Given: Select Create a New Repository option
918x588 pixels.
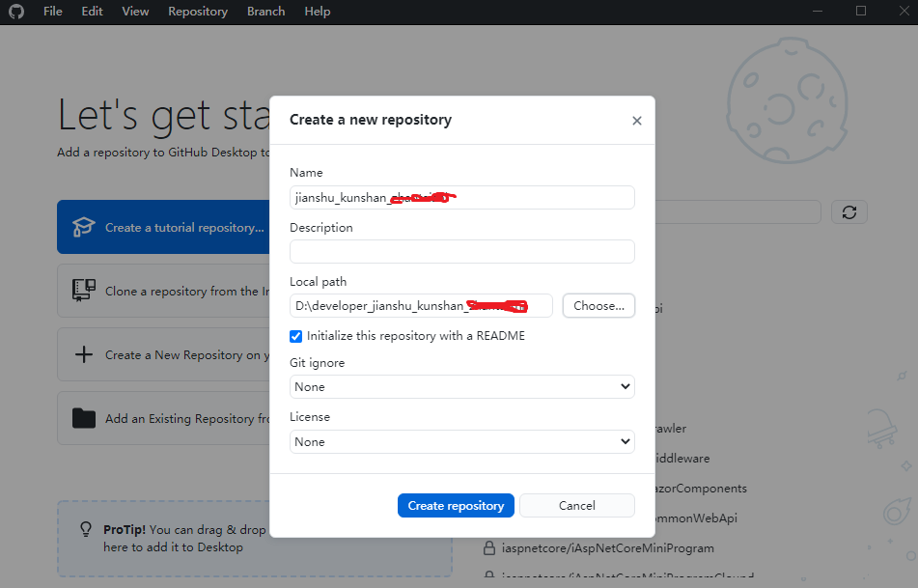Looking at the screenshot, I should point(163,354).
